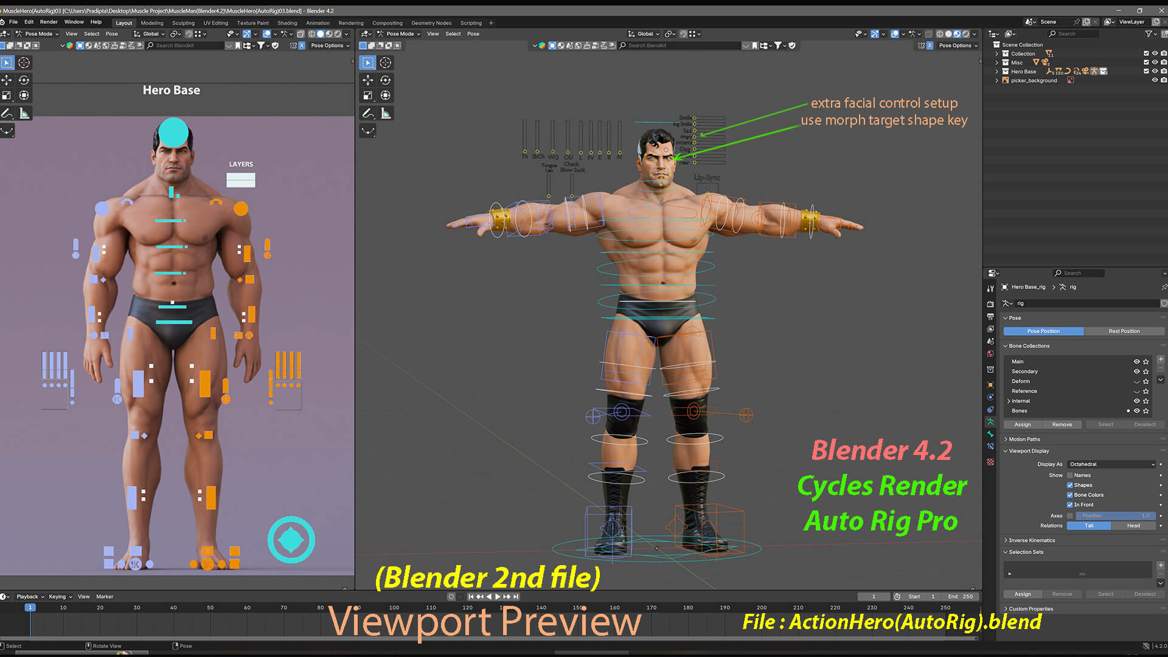Image resolution: width=1168 pixels, height=657 pixels.
Task: Open Pose Mode dropdown in the right viewport
Action: 398,34
